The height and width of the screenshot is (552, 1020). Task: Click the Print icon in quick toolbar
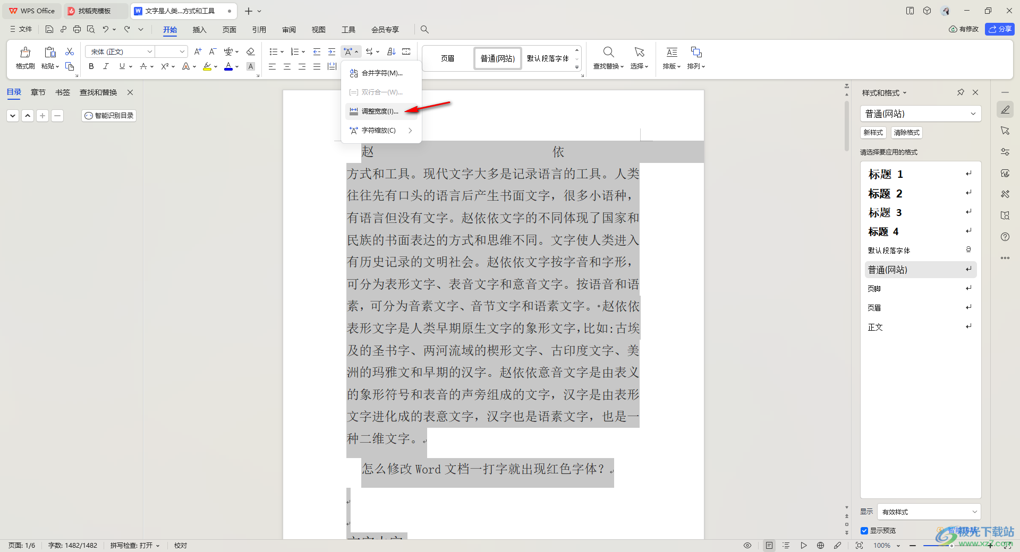tap(77, 29)
